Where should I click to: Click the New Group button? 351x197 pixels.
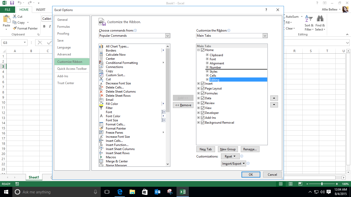pos(228,149)
